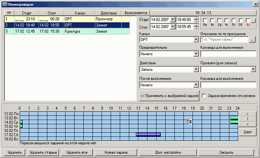Click the yellow marker on the timeline
260x158 pixels.
[x=188, y=122]
